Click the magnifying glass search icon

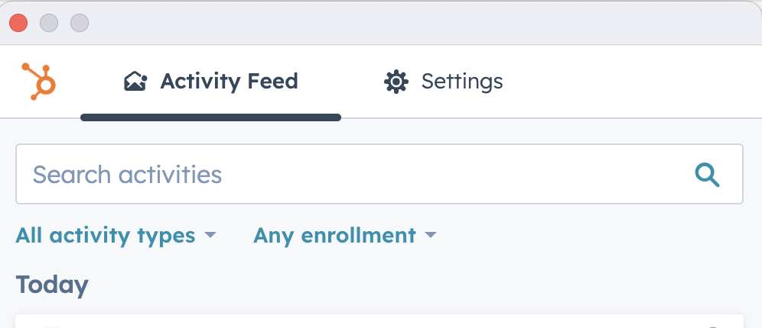pyautogui.click(x=708, y=175)
